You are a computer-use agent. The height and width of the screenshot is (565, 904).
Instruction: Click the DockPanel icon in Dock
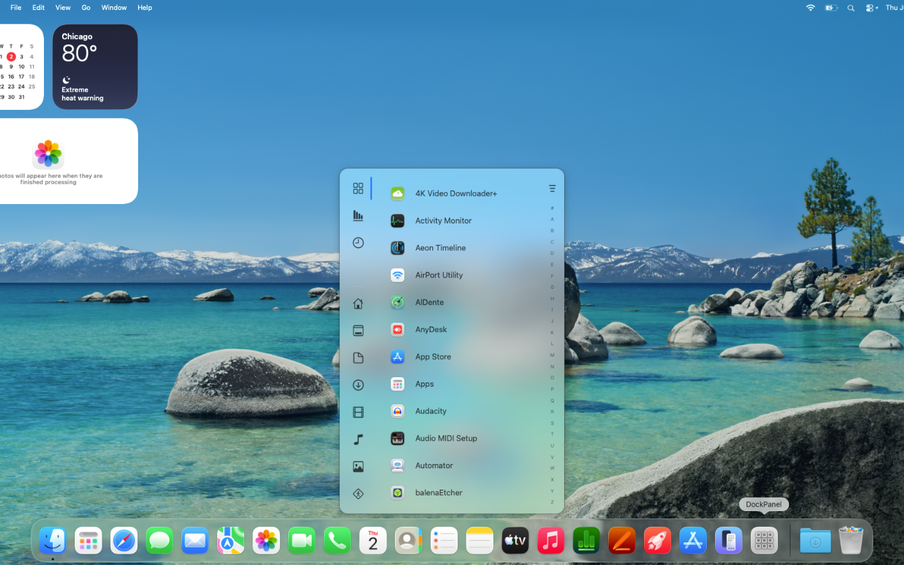pyautogui.click(x=764, y=541)
